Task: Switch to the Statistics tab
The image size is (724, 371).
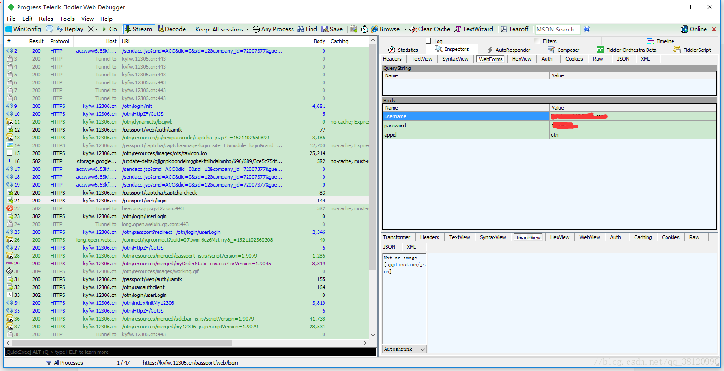Action: (x=403, y=50)
